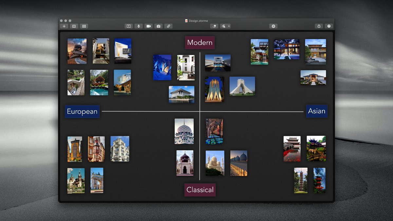393x221 pixels.
Task: Click the photo camera icon
Action: pyautogui.click(x=159, y=26)
